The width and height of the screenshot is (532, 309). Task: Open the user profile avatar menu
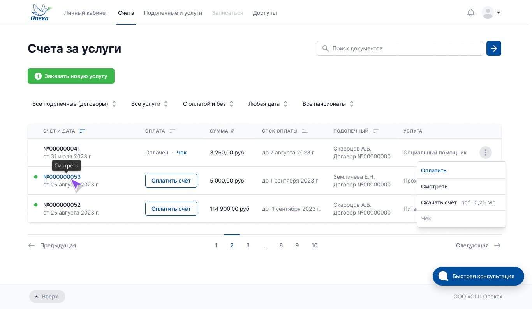pyautogui.click(x=491, y=12)
